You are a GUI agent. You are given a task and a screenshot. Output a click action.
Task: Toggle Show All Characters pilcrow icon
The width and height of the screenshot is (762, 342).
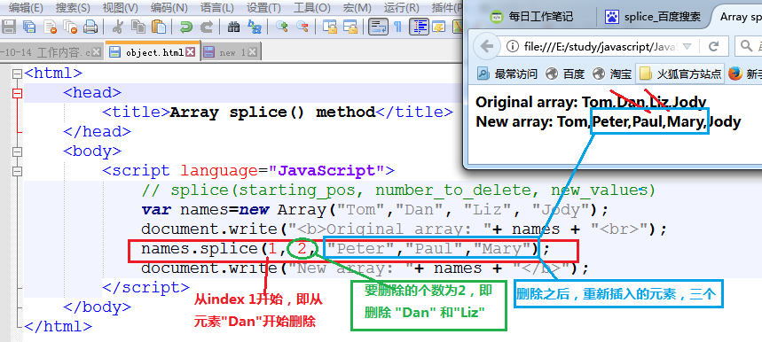tap(397, 27)
